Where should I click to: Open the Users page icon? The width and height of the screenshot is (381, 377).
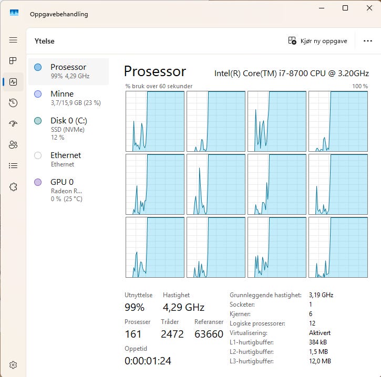point(13,145)
